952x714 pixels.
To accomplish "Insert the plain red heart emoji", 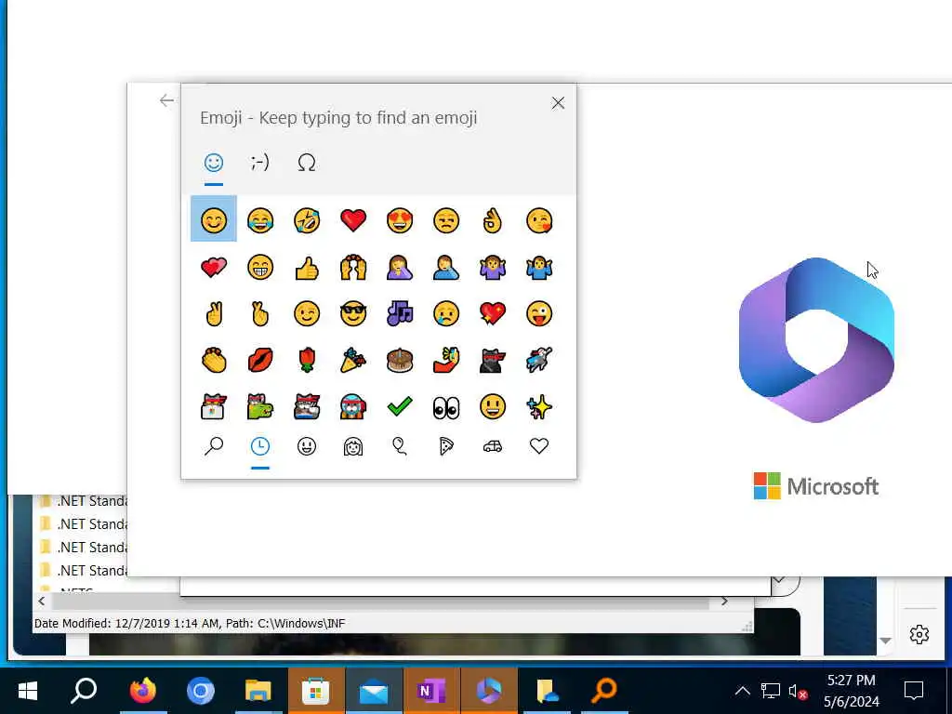I will [353, 220].
